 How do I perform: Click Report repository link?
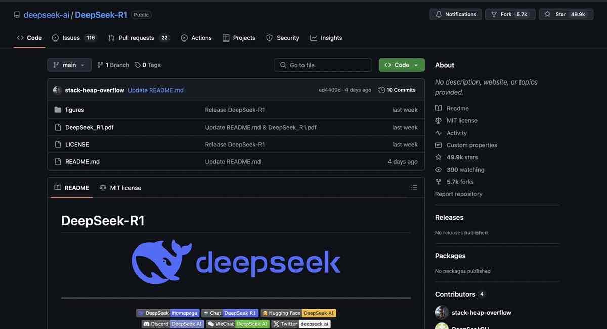pyautogui.click(x=458, y=194)
